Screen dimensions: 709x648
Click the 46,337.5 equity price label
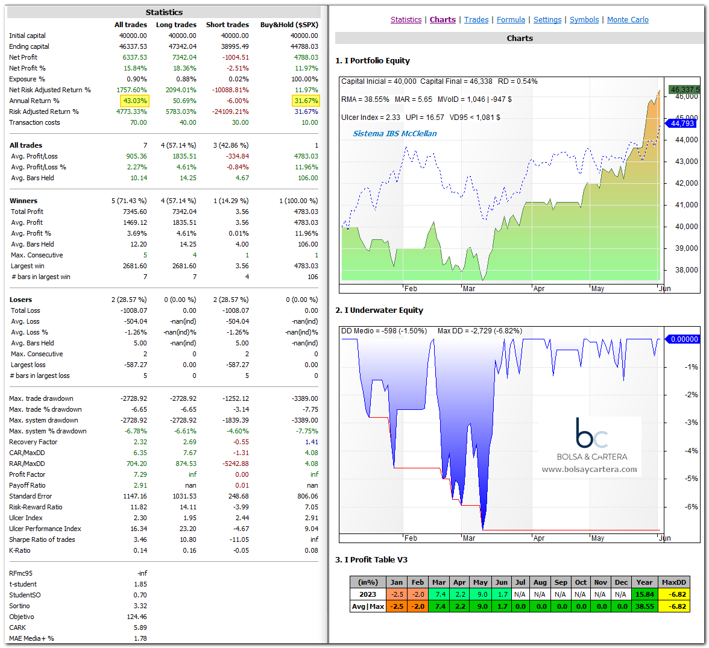click(684, 90)
